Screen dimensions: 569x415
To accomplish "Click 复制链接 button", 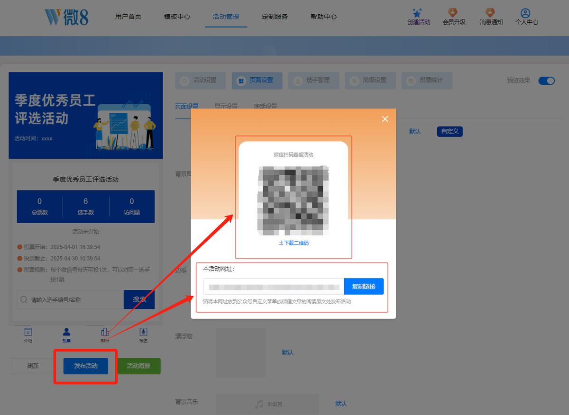I will click(364, 287).
